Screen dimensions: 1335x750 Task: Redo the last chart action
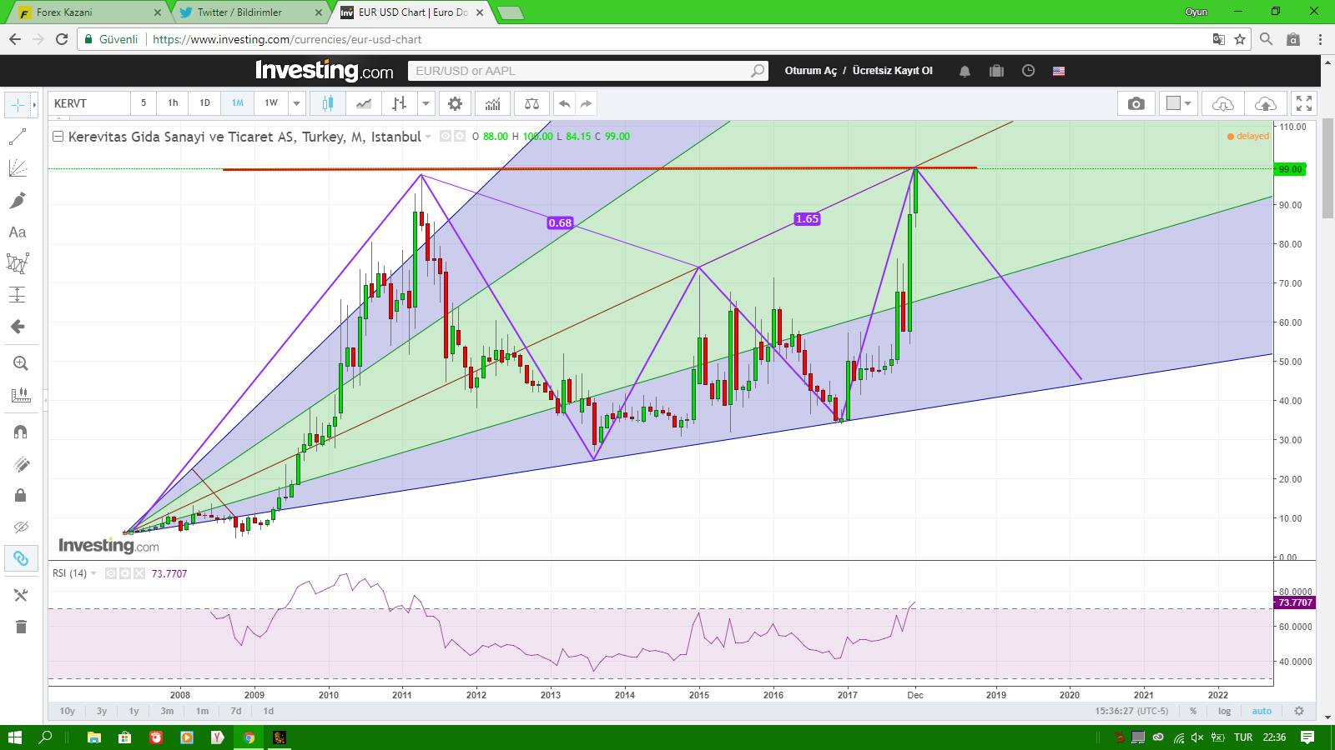(x=586, y=103)
